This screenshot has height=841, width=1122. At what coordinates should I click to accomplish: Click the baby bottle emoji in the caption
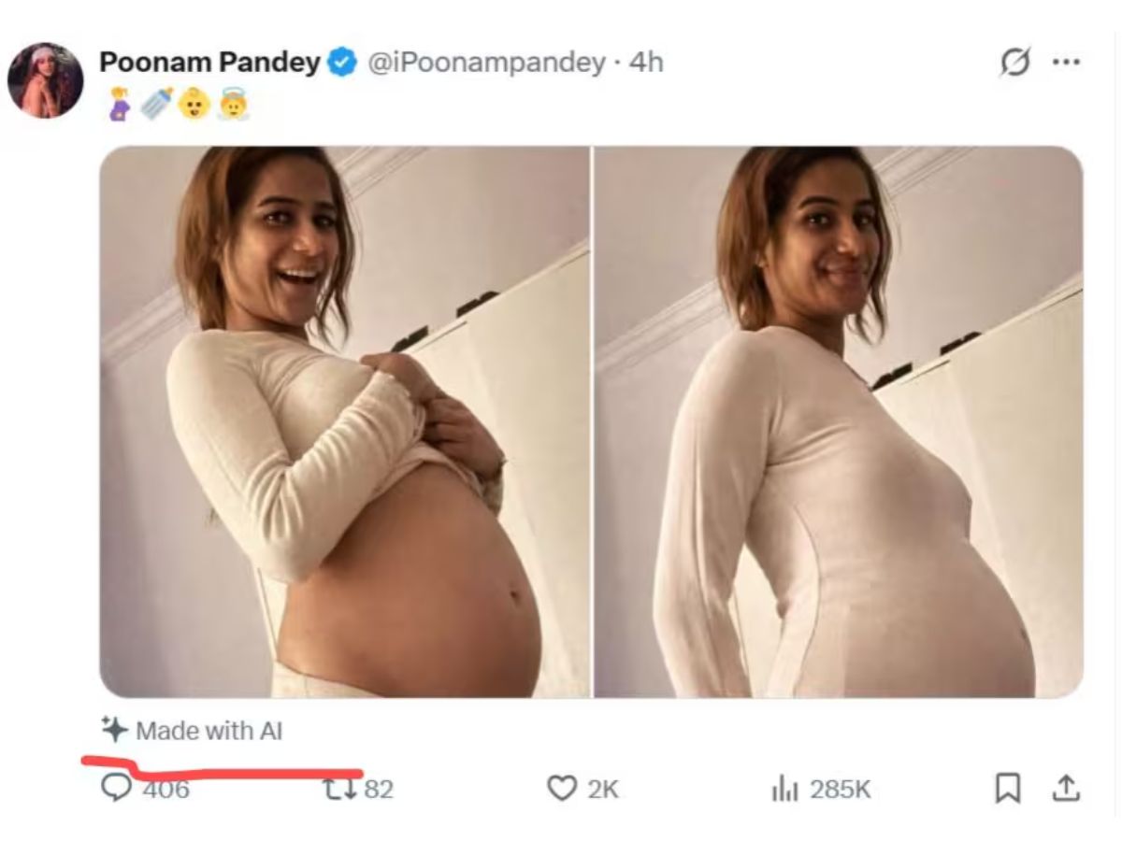[x=155, y=105]
